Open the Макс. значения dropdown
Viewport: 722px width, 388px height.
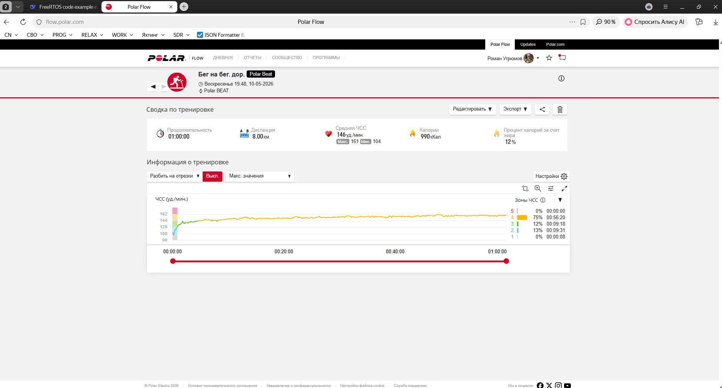(x=260, y=176)
